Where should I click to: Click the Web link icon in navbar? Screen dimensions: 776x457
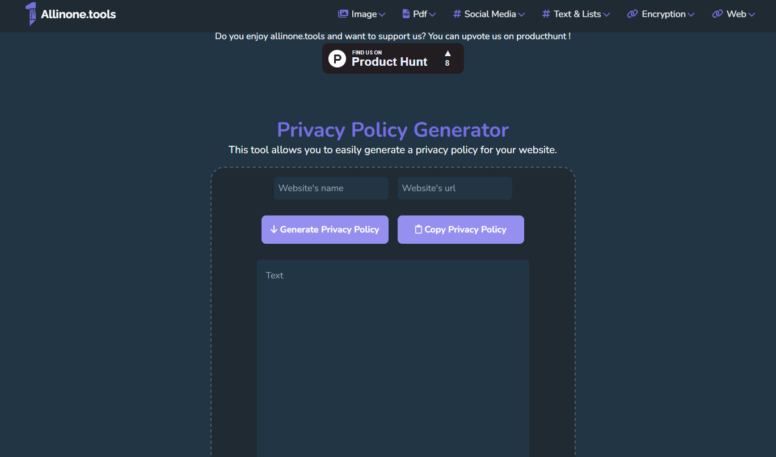click(718, 13)
